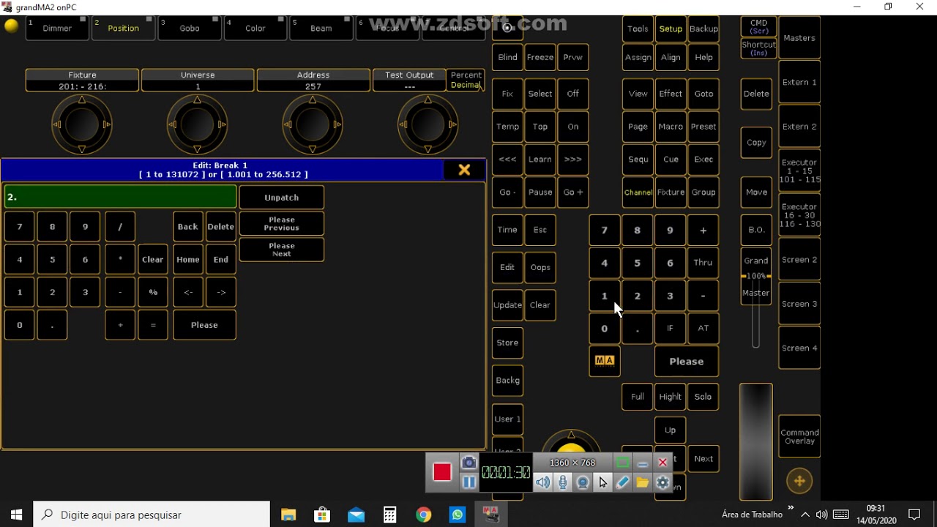Toggle the recorder mouse cursor capture icon
Viewport: 937px width, 527px height.
pyautogui.click(x=602, y=482)
